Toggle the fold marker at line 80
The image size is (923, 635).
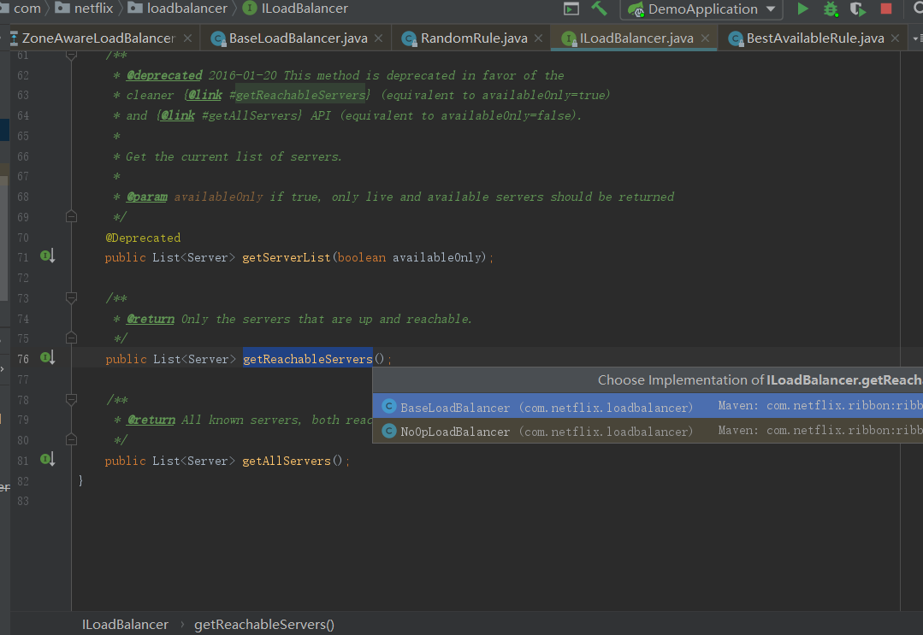coord(71,440)
